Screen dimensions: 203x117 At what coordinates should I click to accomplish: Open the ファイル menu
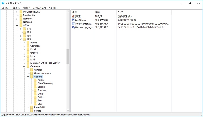pos(6,8)
